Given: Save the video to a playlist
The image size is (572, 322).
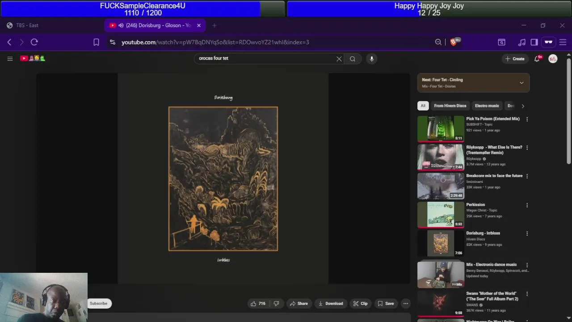Looking at the screenshot, I should coord(386,304).
